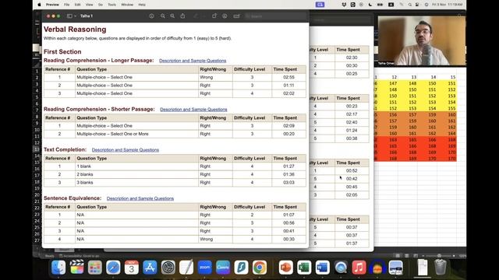Click the date and time in menu bar
Image resolution: width=499 pixels, height=280 pixels.
pyautogui.click(x=448, y=5)
